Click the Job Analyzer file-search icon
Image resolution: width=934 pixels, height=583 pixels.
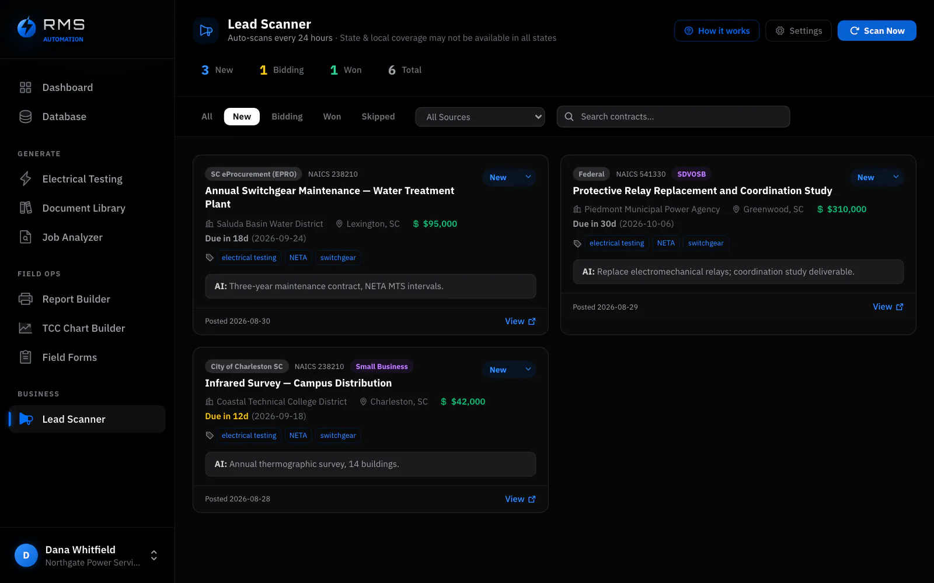pyautogui.click(x=25, y=237)
